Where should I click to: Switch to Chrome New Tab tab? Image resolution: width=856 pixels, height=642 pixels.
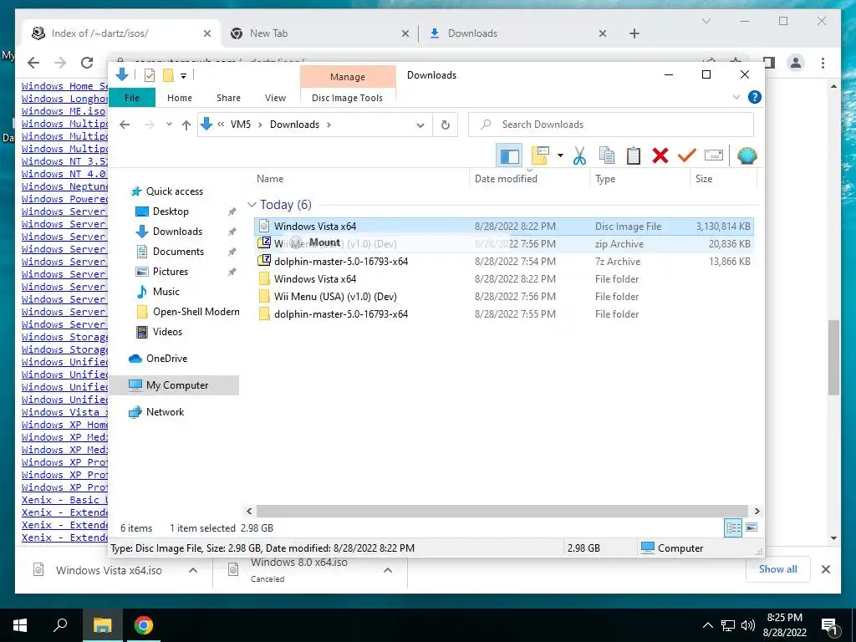(x=320, y=33)
